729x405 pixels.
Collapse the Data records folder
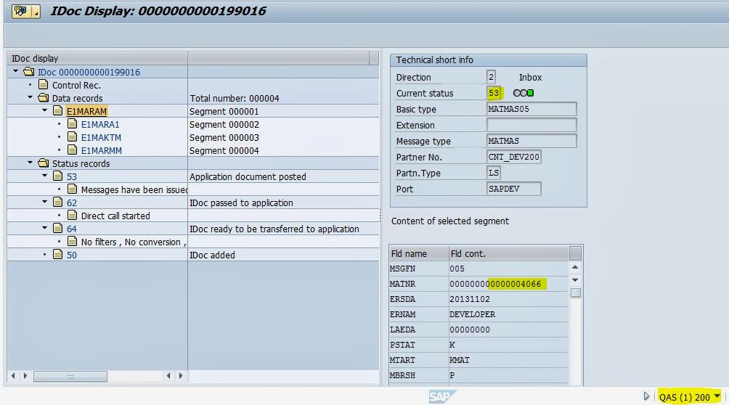click(x=30, y=98)
